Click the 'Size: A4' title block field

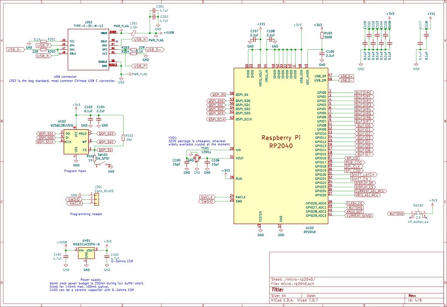(x=279, y=296)
